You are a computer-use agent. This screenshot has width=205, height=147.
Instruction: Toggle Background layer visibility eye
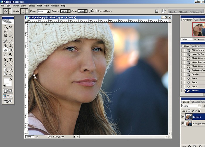click(x=183, y=123)
